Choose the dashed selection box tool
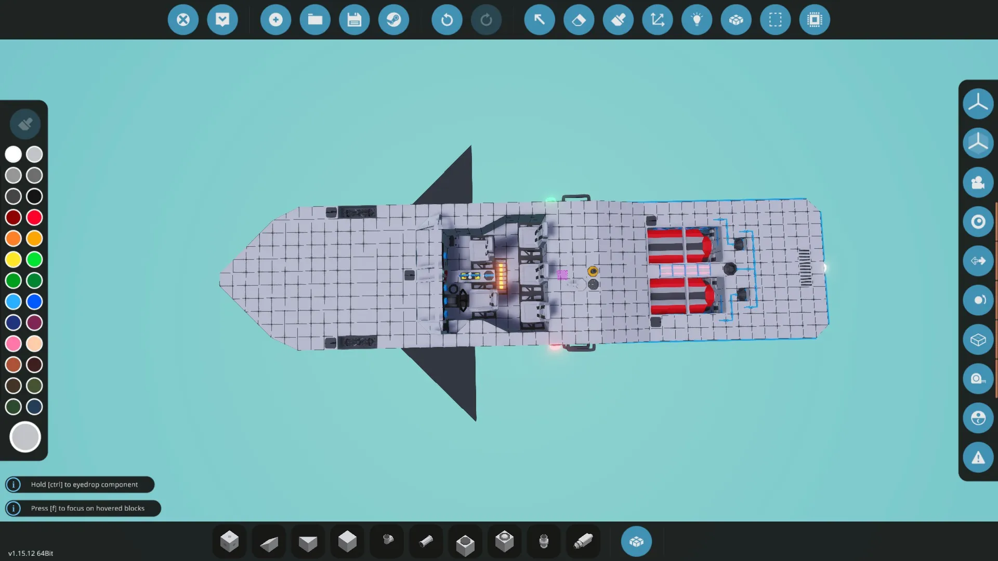The image size is (998, 561). [775, 20]
